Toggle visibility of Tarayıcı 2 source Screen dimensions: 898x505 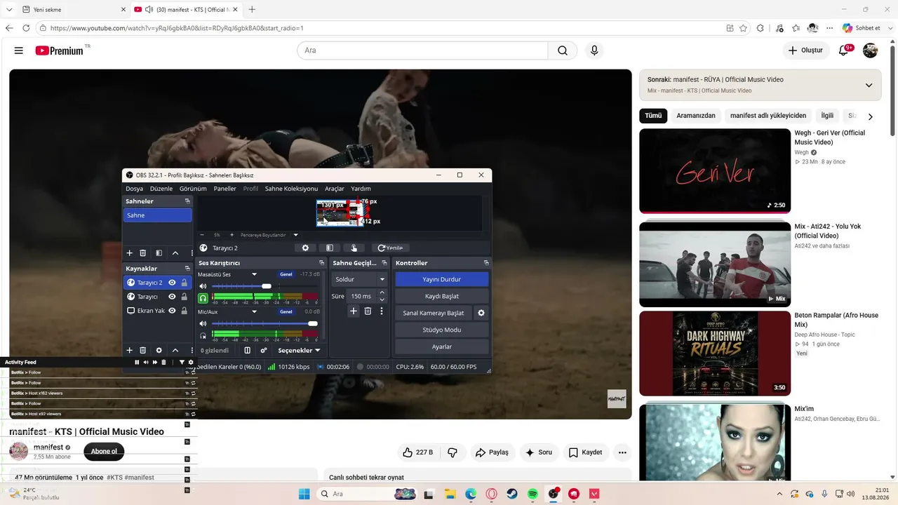click(172, 283)
